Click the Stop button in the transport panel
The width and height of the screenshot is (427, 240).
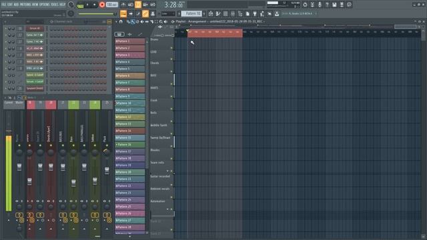click(x=95, y=5)
